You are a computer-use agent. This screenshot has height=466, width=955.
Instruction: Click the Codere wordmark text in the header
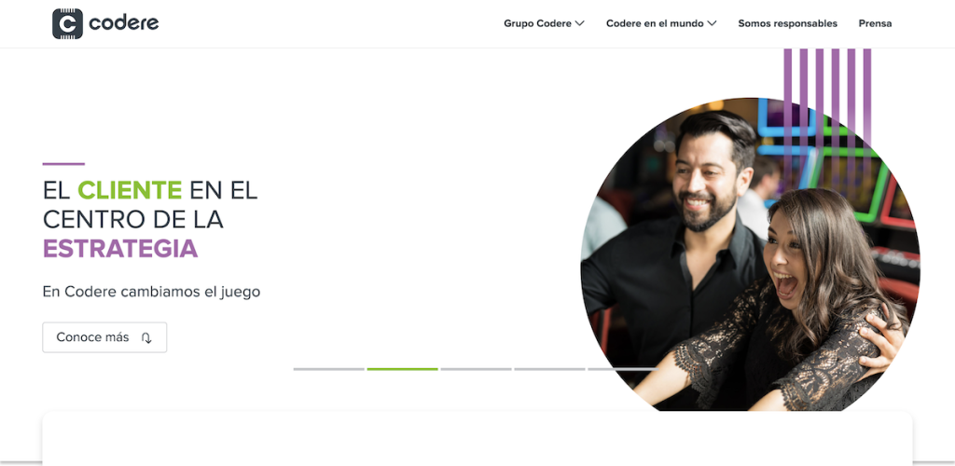click(x=124, y=23)
